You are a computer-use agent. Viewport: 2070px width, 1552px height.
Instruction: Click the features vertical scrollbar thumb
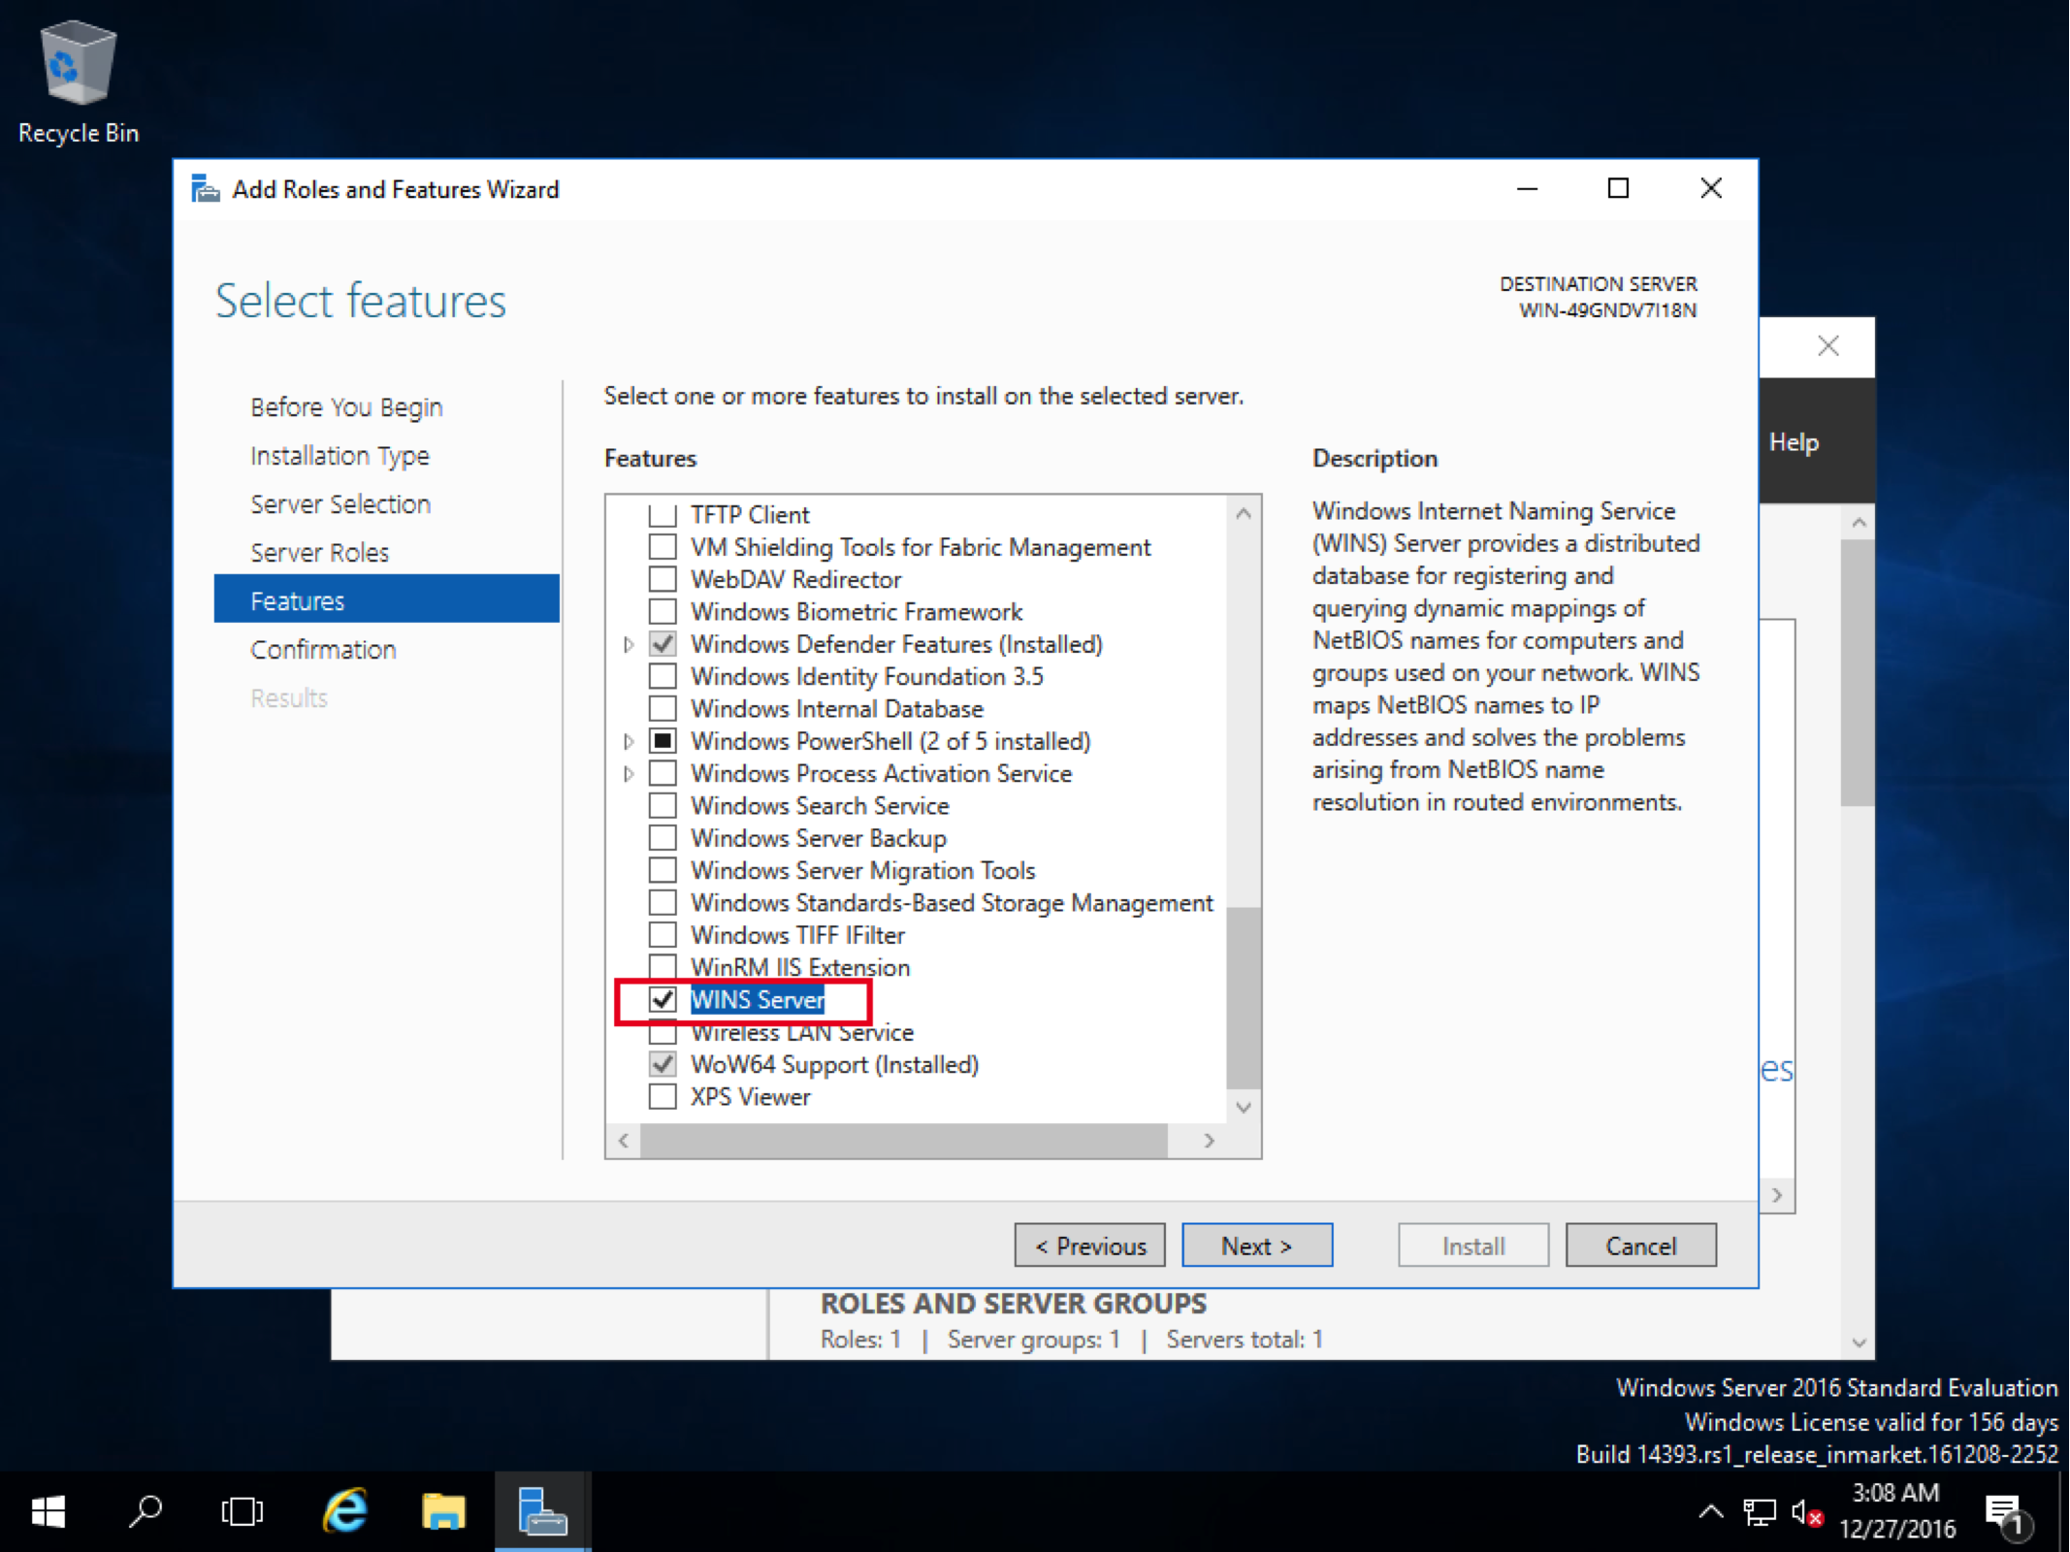[1244, 997]
